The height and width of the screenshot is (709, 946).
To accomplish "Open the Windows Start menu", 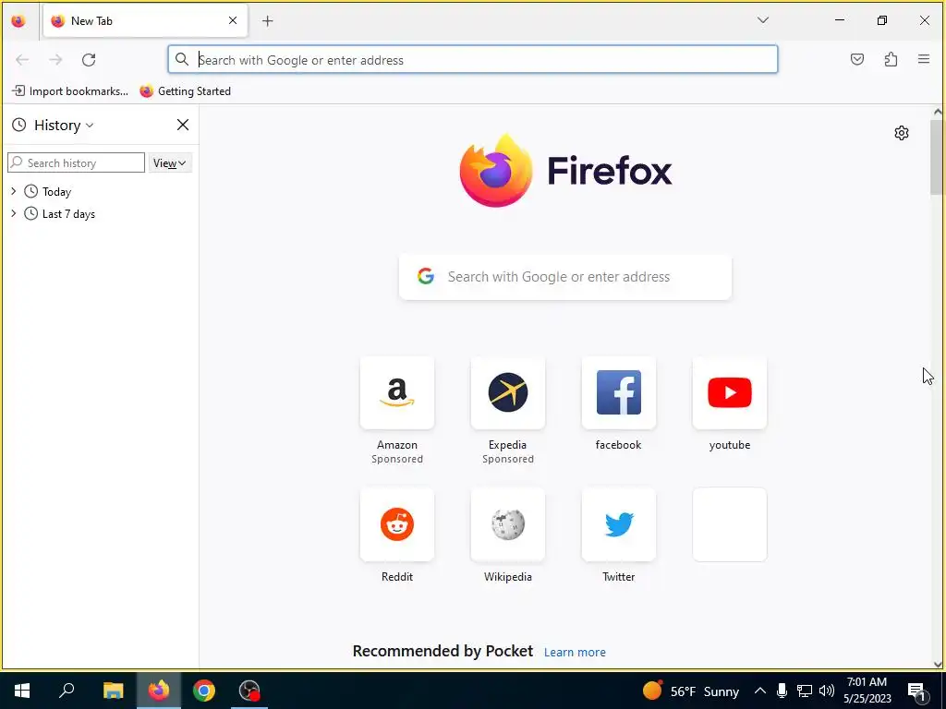I will [x=22, y=691].
